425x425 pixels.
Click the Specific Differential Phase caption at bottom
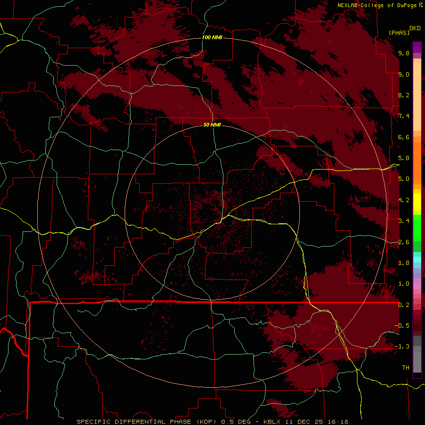tap(212, 422)
